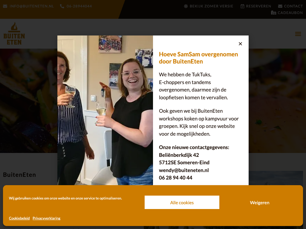The width and height of the screenshot is (306, 229).
Task: Click the info@buiteneten.nl email link
Action: coord(32,6)
